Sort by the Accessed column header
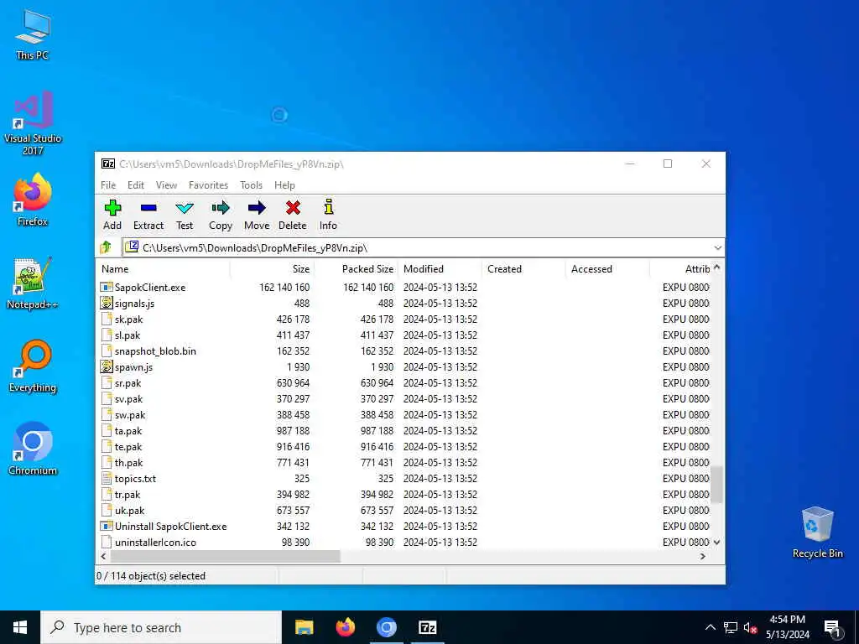This screenshot has width=859, height=644. (607, 269)
